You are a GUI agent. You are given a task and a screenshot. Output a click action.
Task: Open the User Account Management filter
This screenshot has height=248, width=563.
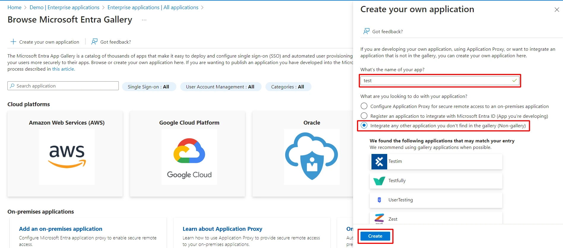(221, 87)
